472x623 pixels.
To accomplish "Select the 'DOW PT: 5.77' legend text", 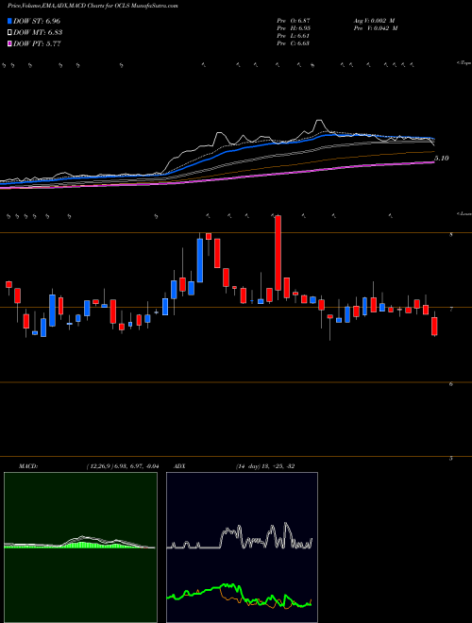I will pos(37,44).
